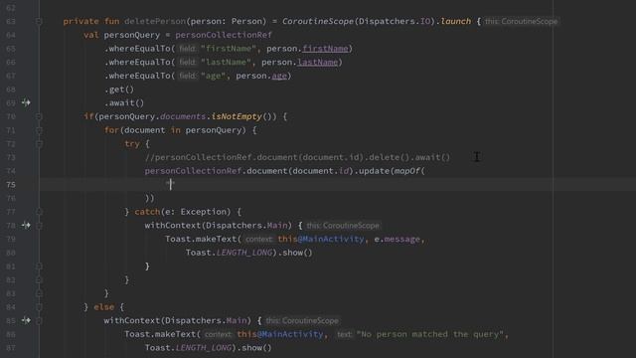The image size is (636, 358).
Task: Click the commented-out delete line 73
Action: click(x=297, y=157)
